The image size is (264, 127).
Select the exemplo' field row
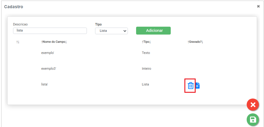(x=47, y=53)
